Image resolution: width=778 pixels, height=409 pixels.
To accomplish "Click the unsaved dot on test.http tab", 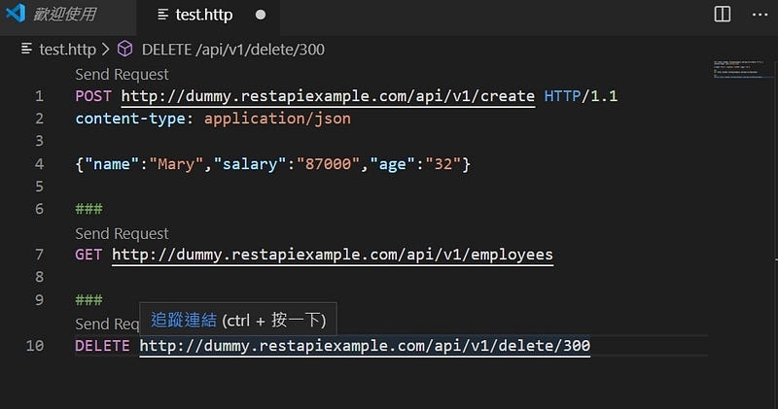I will click(260, 16).
